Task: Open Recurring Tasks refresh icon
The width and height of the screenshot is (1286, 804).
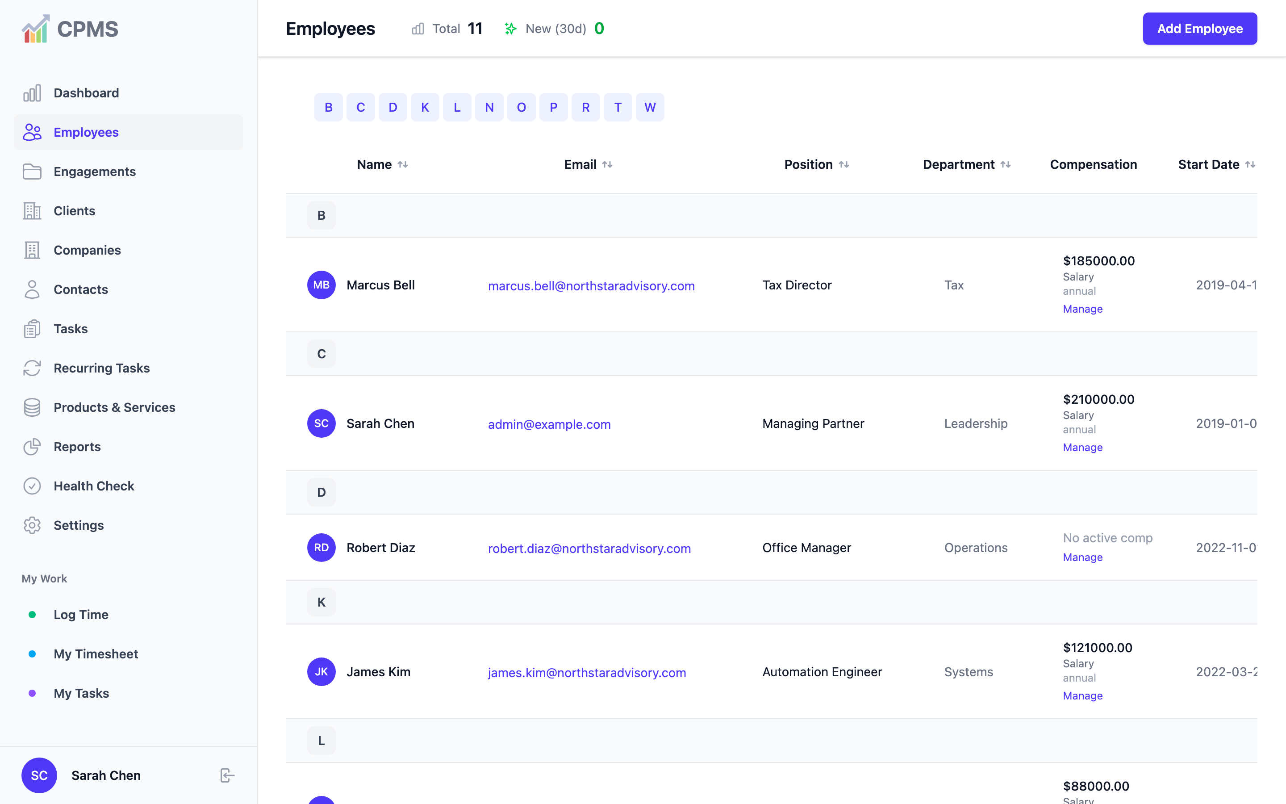Action: click(32, 368)
